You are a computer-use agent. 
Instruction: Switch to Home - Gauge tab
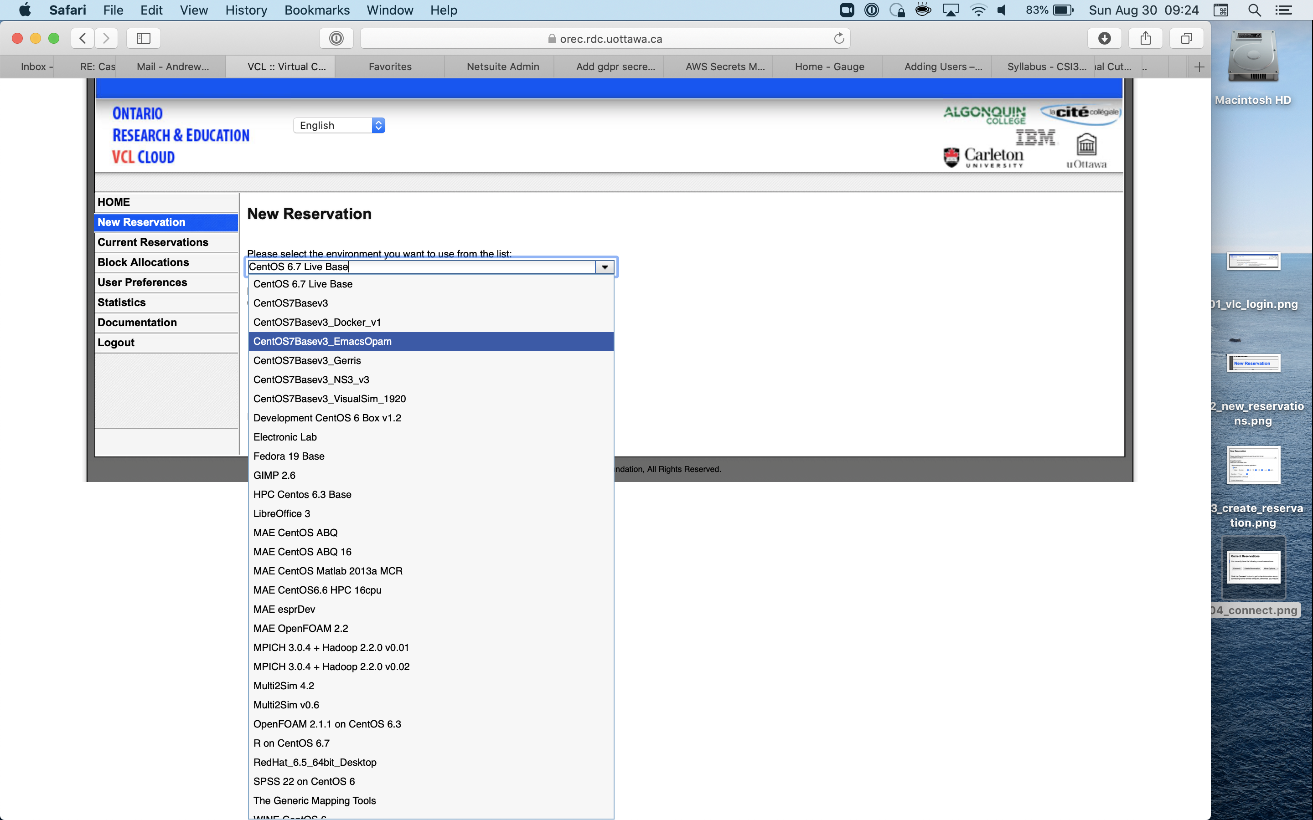click(x=829, y=67)
